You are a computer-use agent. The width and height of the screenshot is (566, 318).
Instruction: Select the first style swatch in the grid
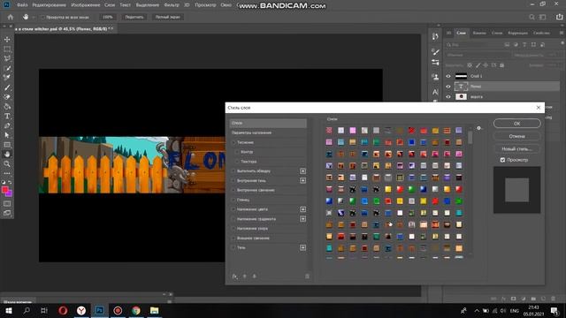pyautogui.click(x=329, y=130)
